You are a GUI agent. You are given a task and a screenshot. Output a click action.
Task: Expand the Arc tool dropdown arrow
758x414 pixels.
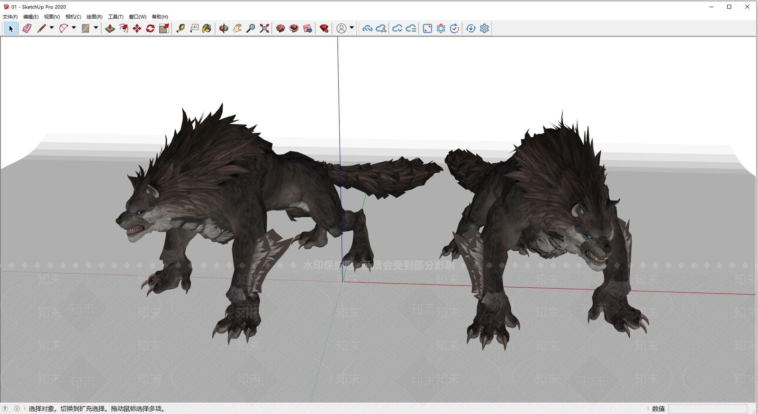point(73,28)
